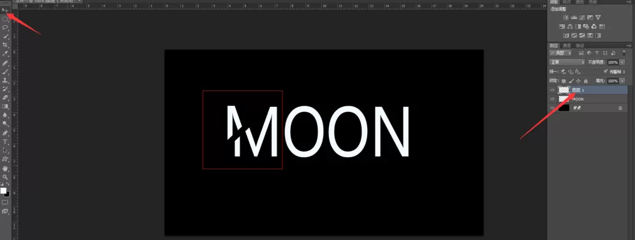Add a Photo Filter adjustment
Image resolution: width=635 pixels, height=240 pixels.
coord(586,27)
